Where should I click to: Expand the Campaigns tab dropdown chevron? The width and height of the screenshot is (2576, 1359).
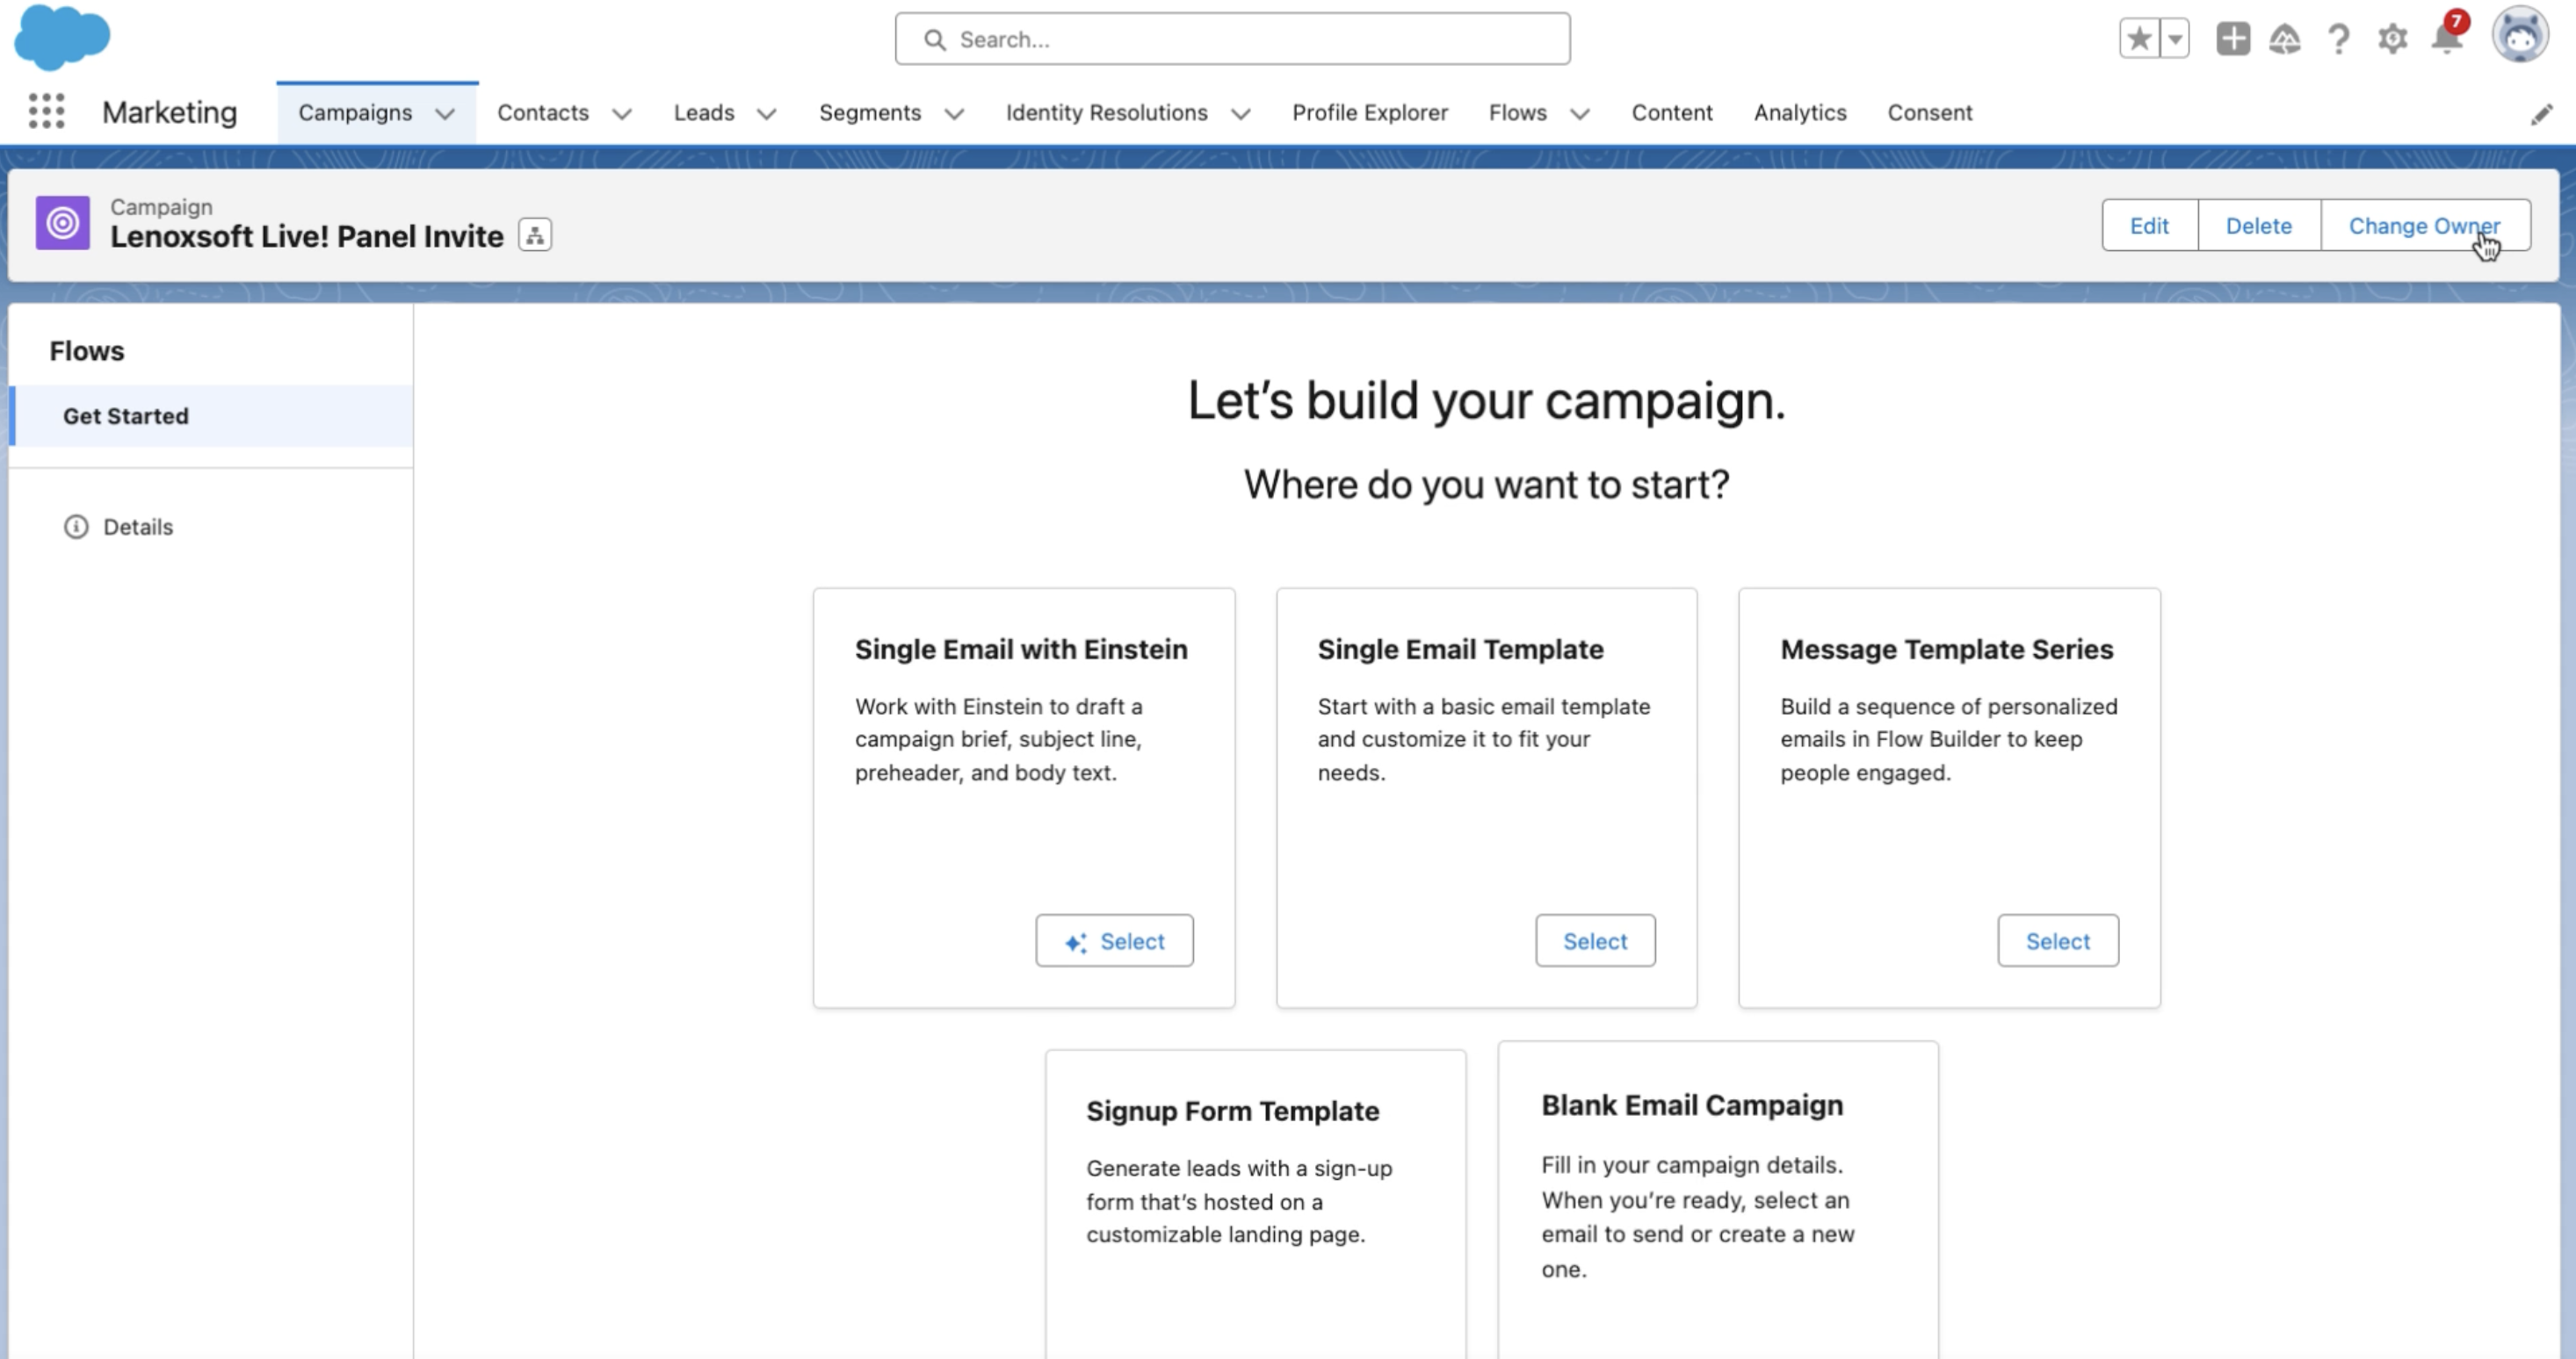(445, 114)
